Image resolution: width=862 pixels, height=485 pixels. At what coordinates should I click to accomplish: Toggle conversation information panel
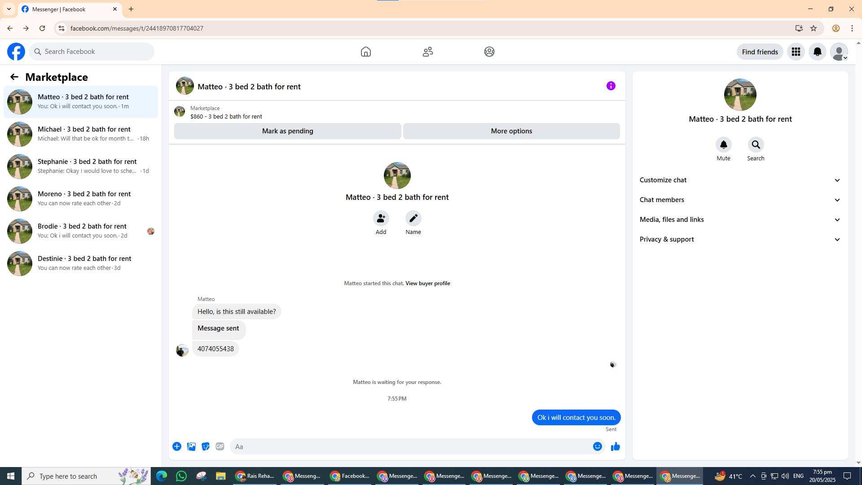[611, 86]
